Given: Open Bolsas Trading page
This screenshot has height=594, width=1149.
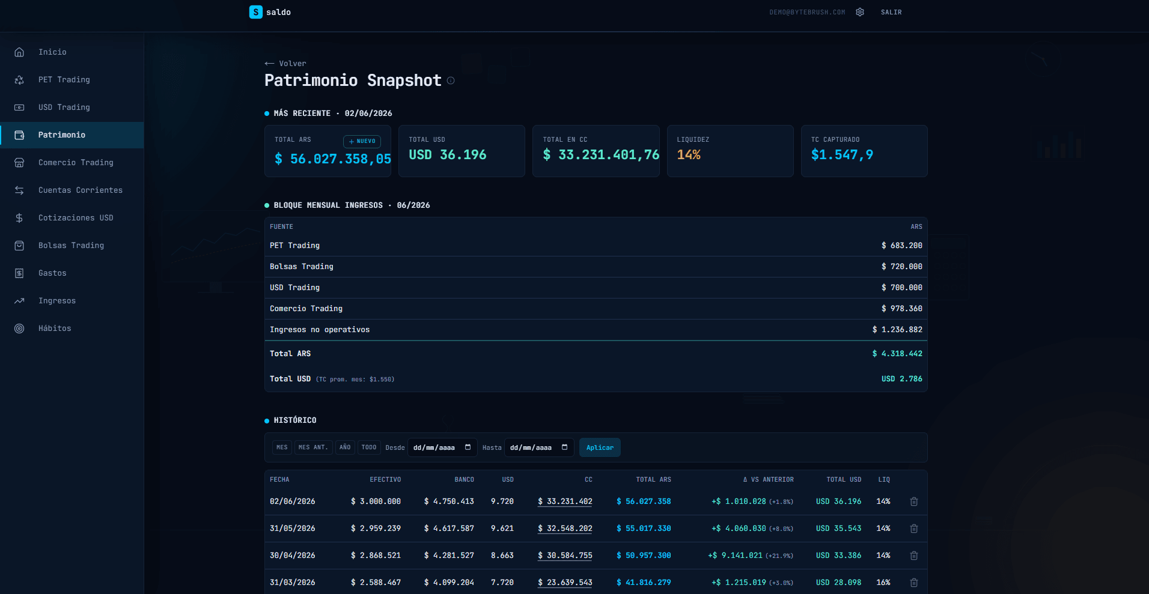Looking at the screenshot, I should tap(72, 246).
